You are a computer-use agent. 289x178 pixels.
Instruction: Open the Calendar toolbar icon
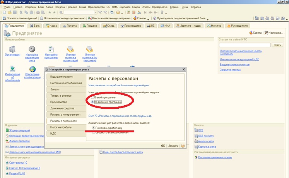pos(134,12)
